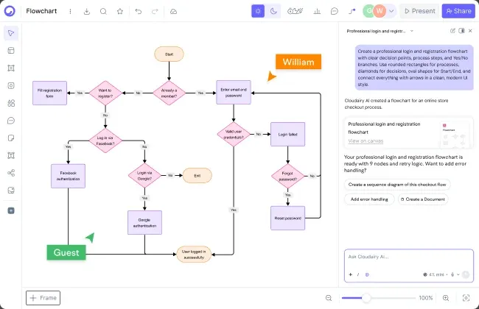Select the Start node on canvas
Screen dimensions: 479x309
pyautogui.click(x=169, y=54)
